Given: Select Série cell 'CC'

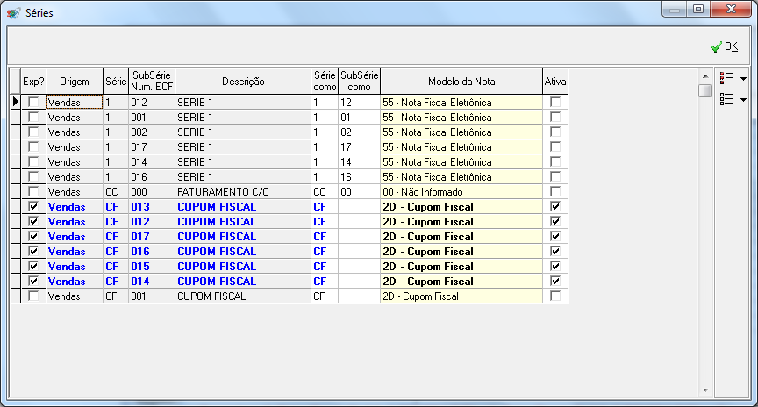Looking at the screenshot, I should [116, 191].
